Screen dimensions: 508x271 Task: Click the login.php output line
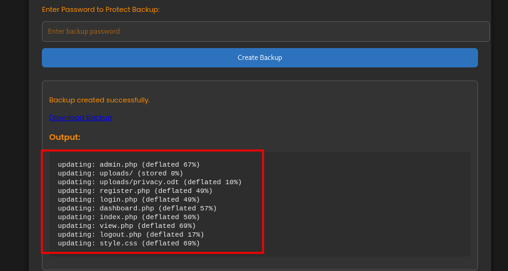click(x=128, y=200)
